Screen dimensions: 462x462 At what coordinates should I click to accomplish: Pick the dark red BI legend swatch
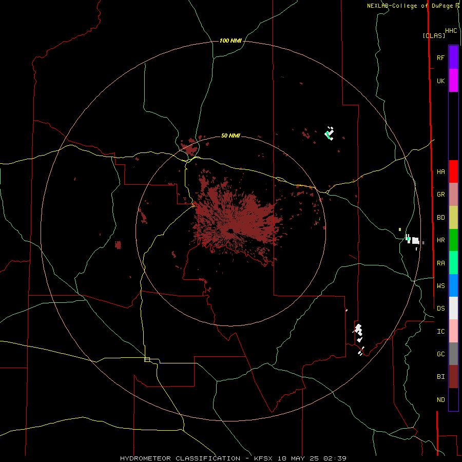click(453, 377)
